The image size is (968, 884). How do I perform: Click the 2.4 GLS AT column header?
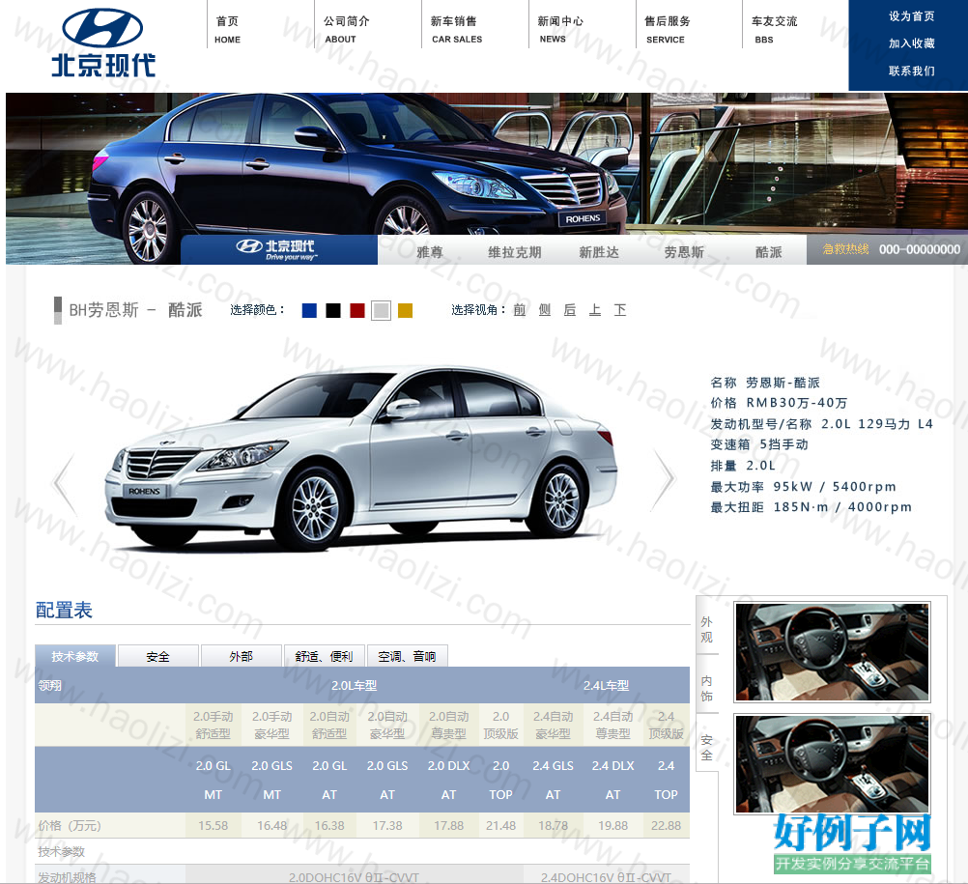coord(554,780)
